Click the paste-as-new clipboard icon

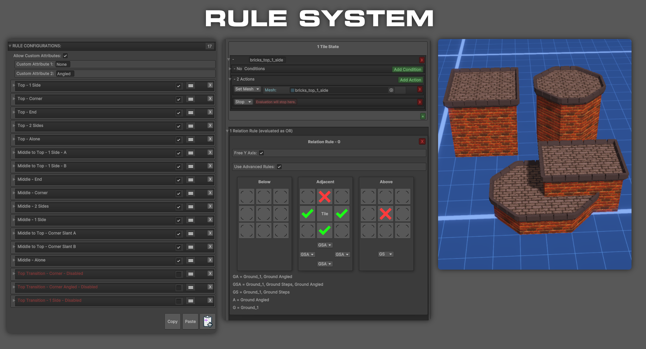click(208, 321)
